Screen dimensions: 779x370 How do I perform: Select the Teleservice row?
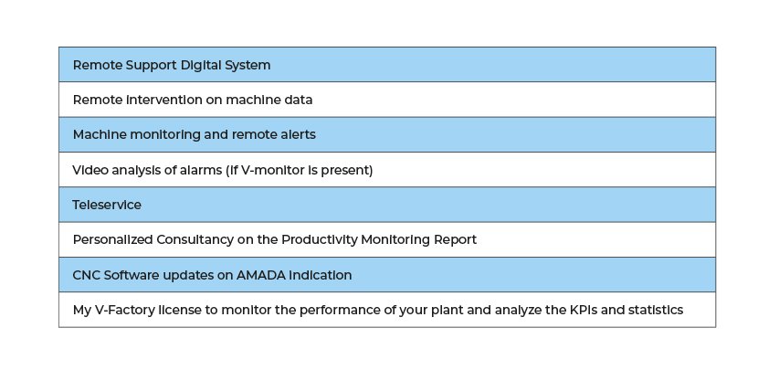click(x=387, y=205)
